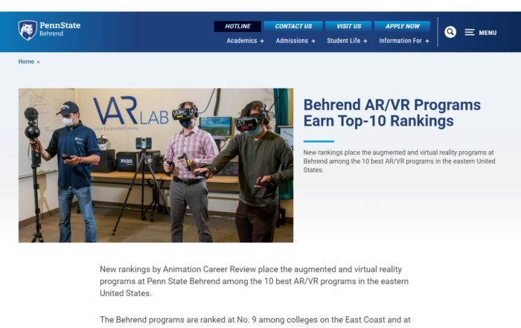Expand the Admissions plus sign

[313, 41]
